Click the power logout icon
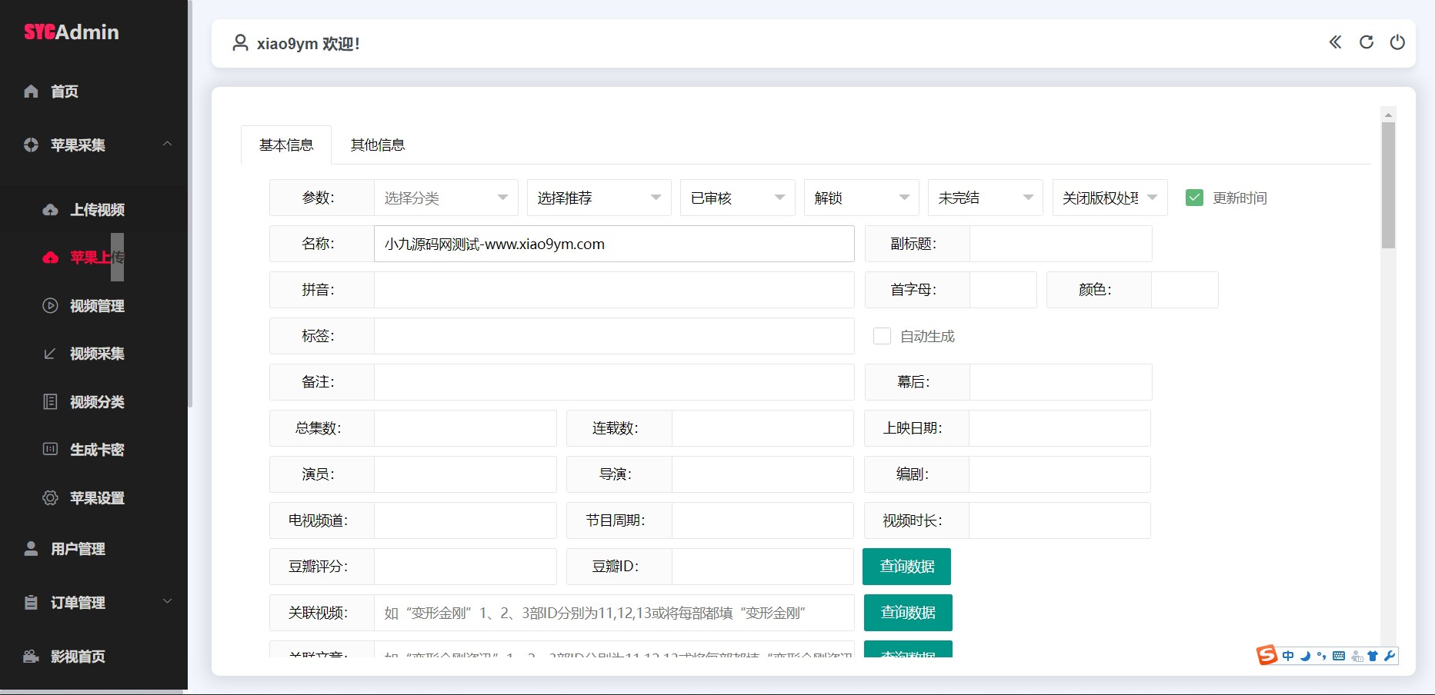The width and height of the screenshot is (1435, 695). click(1397, 42)
